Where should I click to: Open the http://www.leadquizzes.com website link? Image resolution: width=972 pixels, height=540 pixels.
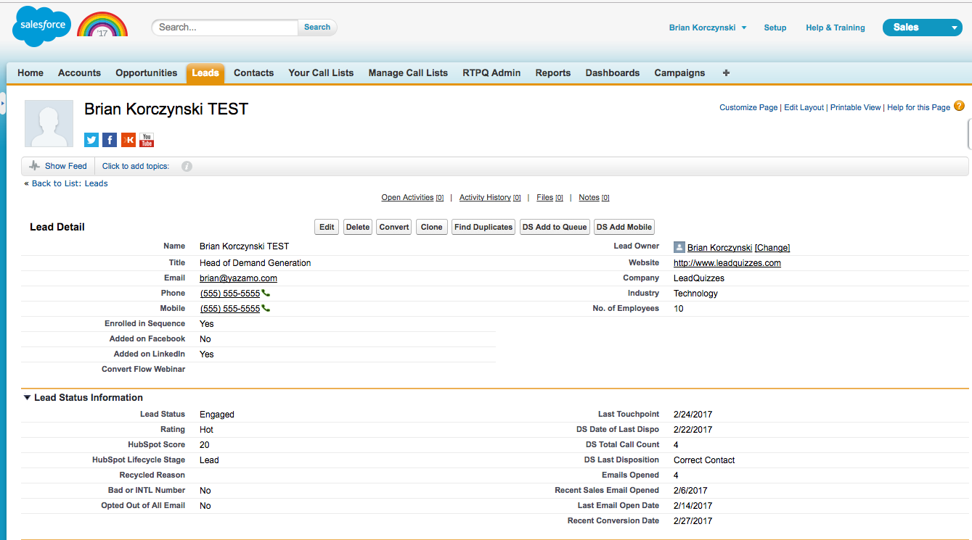[727, 263]
